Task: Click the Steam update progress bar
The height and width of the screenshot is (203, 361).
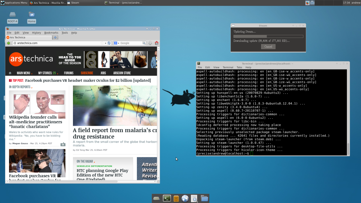Action: 268,36
